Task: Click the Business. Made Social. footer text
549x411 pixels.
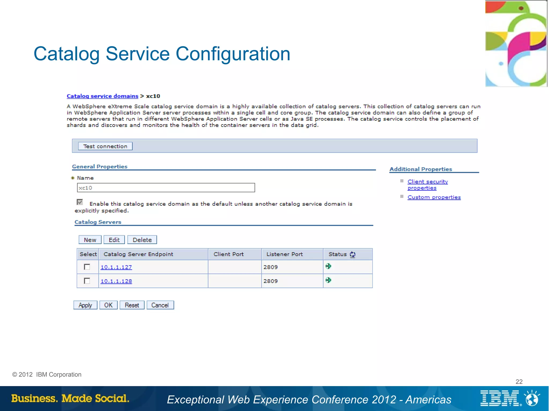Action: pyautogui.click(x=70, y=398)
